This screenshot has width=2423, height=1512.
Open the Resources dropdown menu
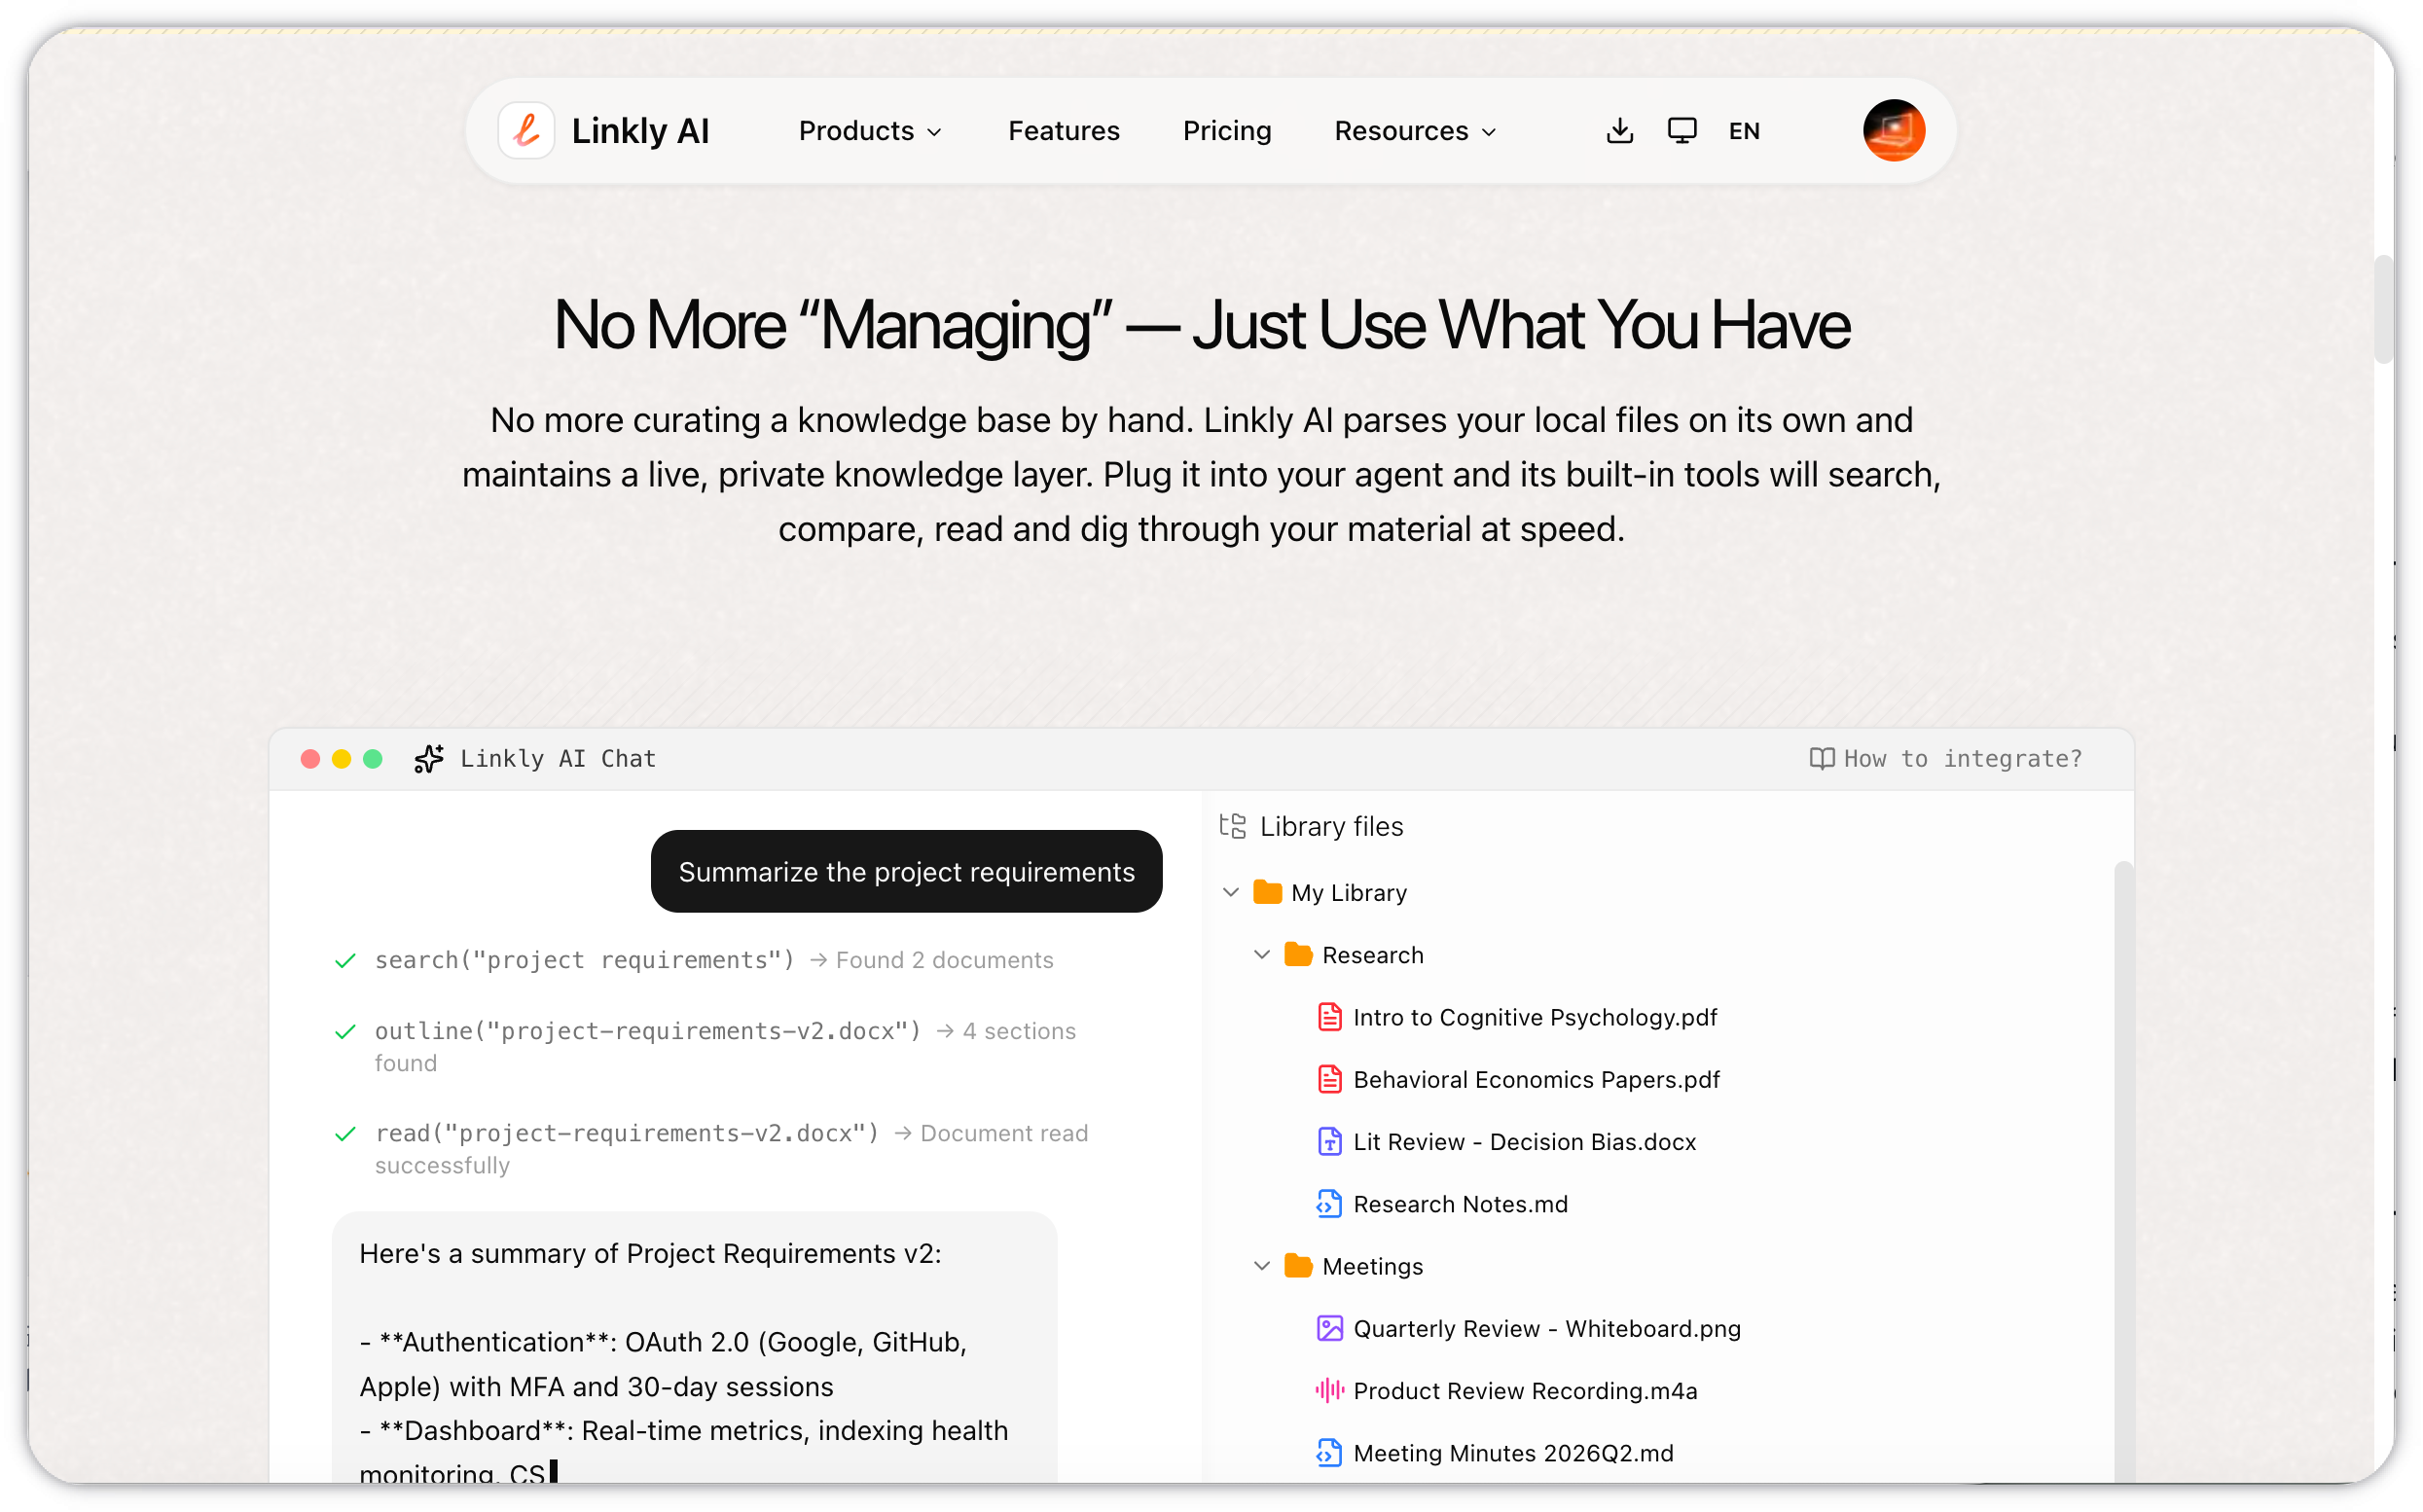coord(1414,131)
